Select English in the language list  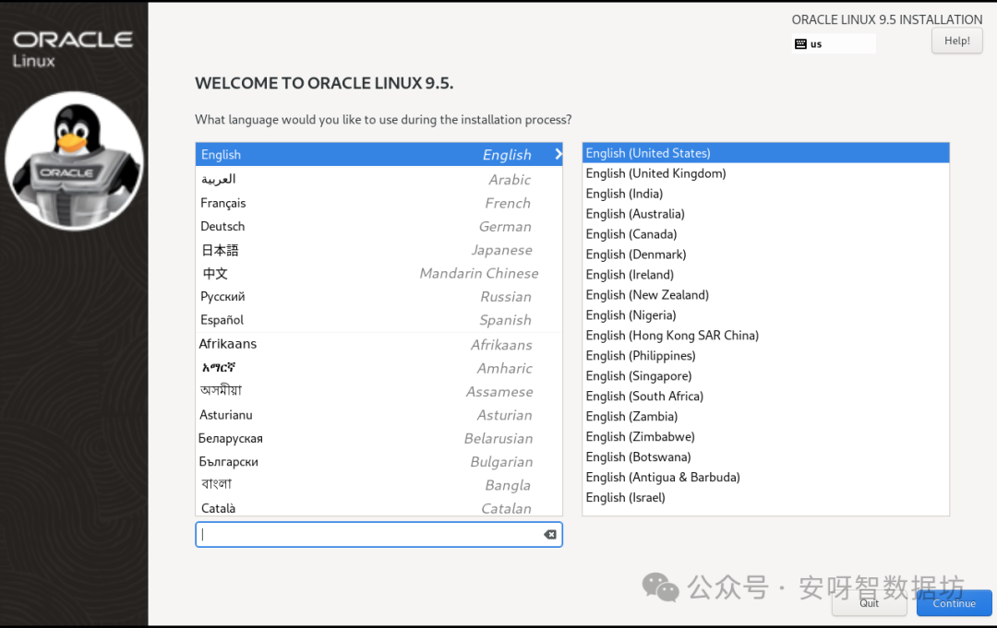379,154
